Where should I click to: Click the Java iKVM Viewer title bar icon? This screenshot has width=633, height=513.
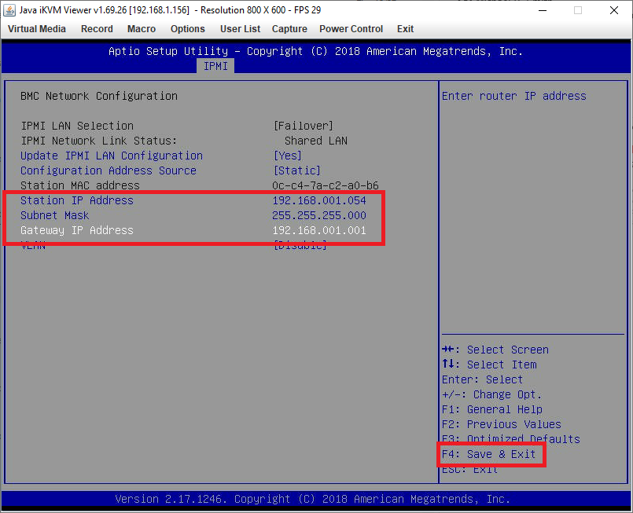(x=11, y=10)
